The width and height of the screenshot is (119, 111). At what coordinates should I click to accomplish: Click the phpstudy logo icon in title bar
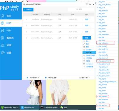pos(24,4)
